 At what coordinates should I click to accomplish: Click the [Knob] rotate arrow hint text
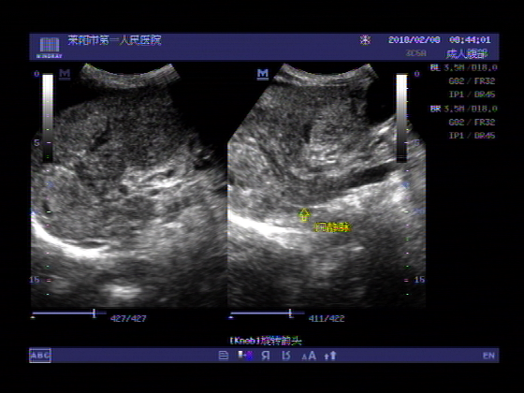point(266,341)
